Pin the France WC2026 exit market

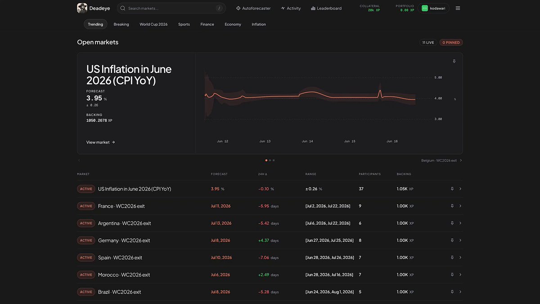coord(452,206)
